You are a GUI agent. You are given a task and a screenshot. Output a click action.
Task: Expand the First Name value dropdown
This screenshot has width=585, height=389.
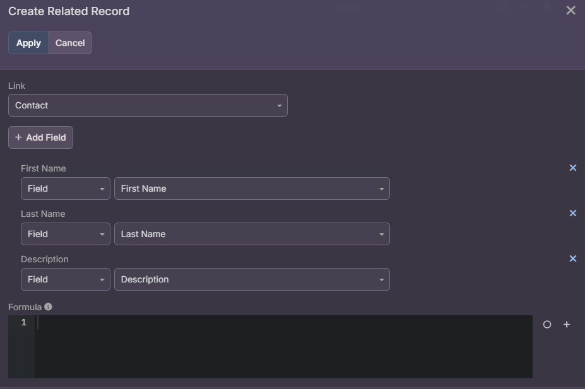pyautogui.click(x=252, y=189)
